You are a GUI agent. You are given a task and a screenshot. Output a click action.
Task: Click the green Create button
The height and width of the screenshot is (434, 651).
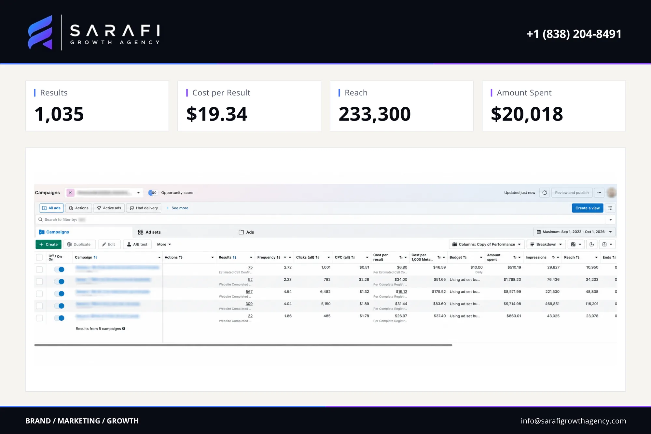coord(48,245)
